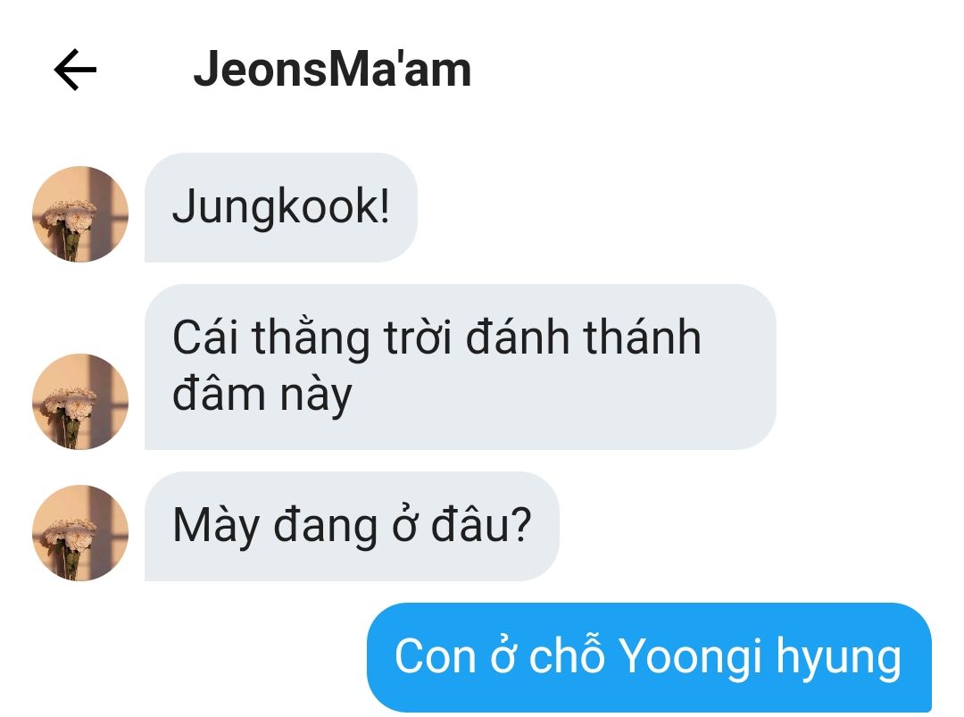Image resolution: width=964 pixels, height=717 pixels.
Task: Tap the avatar beside Mày đang ở đâu?
Action: [x=80, y=532]
